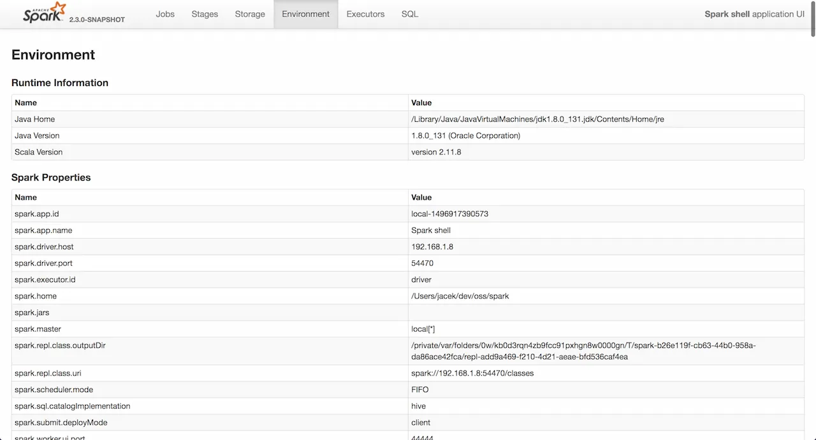
Task: Click the Runtime Information Value column header
Action: point(421,103)
